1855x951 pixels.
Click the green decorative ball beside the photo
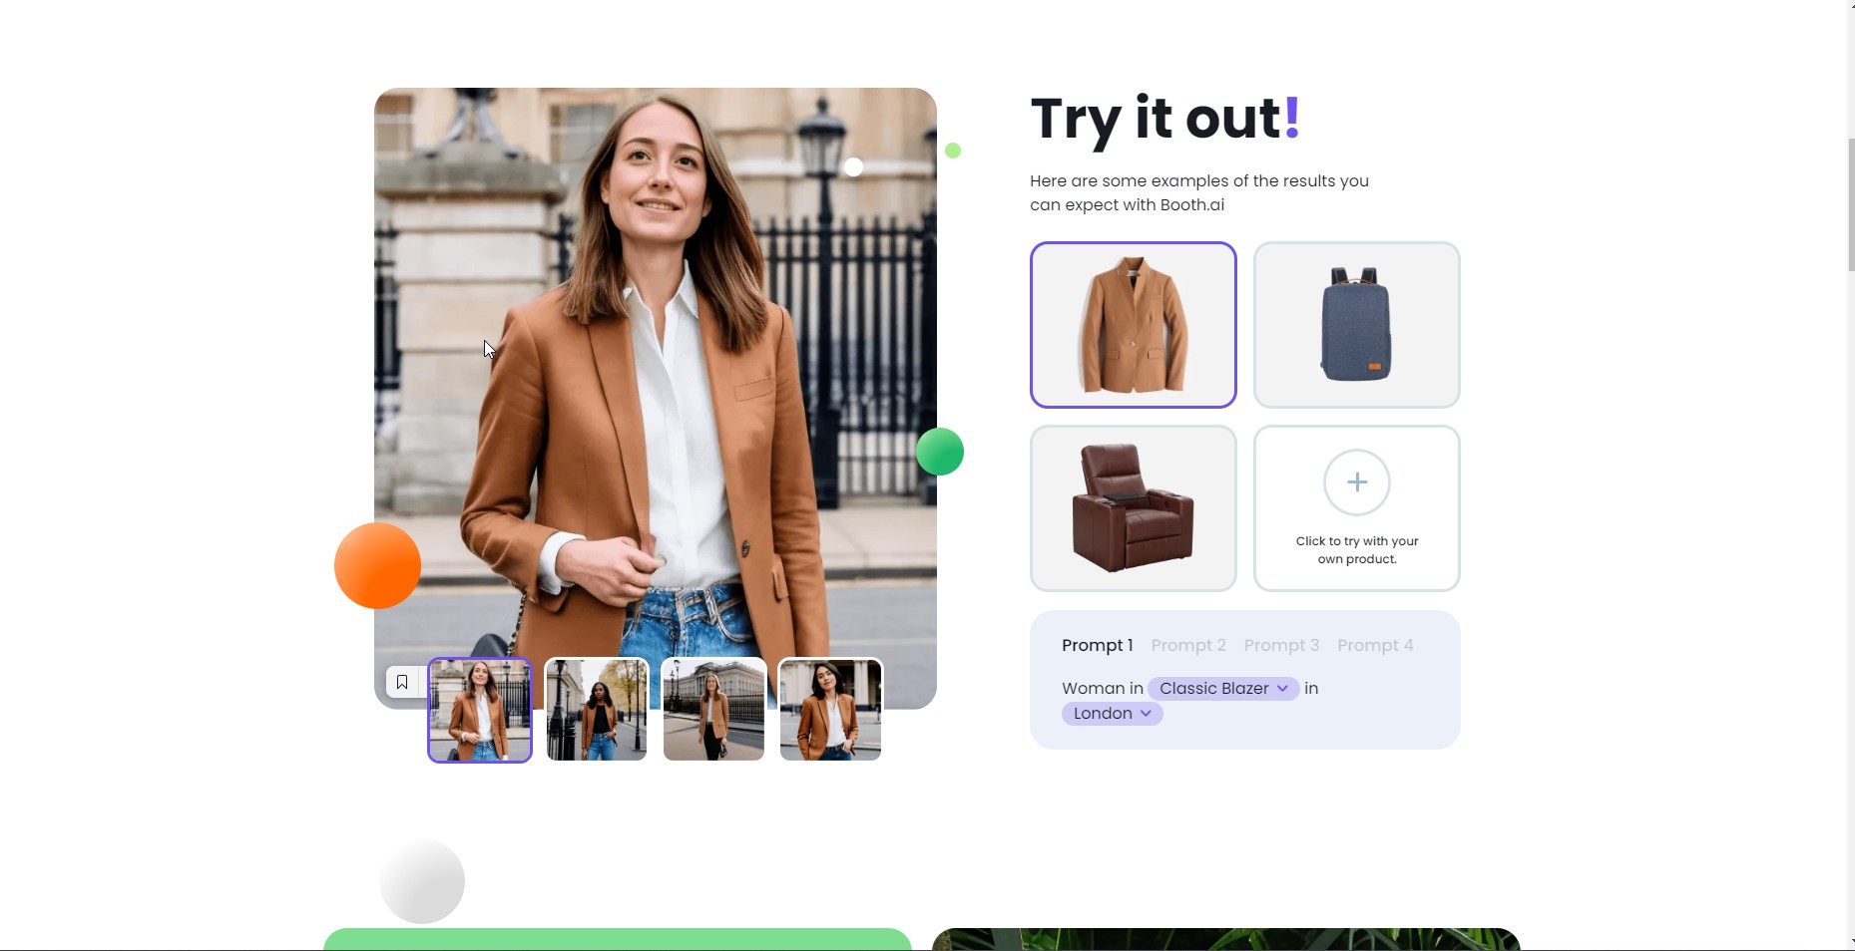940,452
